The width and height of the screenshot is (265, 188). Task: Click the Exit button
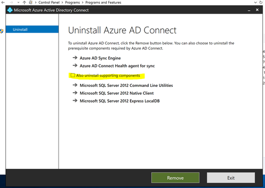point(231,178)
